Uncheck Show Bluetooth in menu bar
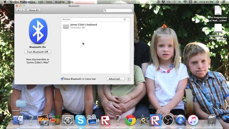The image size is (229, 129). coord(62,79)
